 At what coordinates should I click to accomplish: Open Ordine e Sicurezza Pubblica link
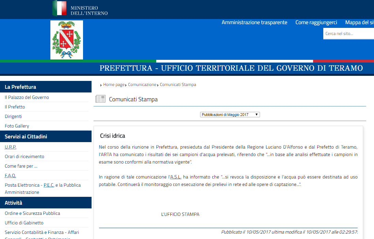pos(32,213)
